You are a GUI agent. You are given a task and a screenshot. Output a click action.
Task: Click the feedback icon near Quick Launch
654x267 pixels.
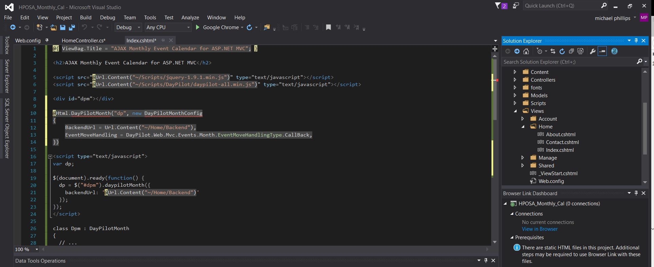[516, 6]
